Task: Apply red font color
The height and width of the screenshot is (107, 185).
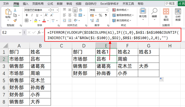Action: click(x=44, y=21)
